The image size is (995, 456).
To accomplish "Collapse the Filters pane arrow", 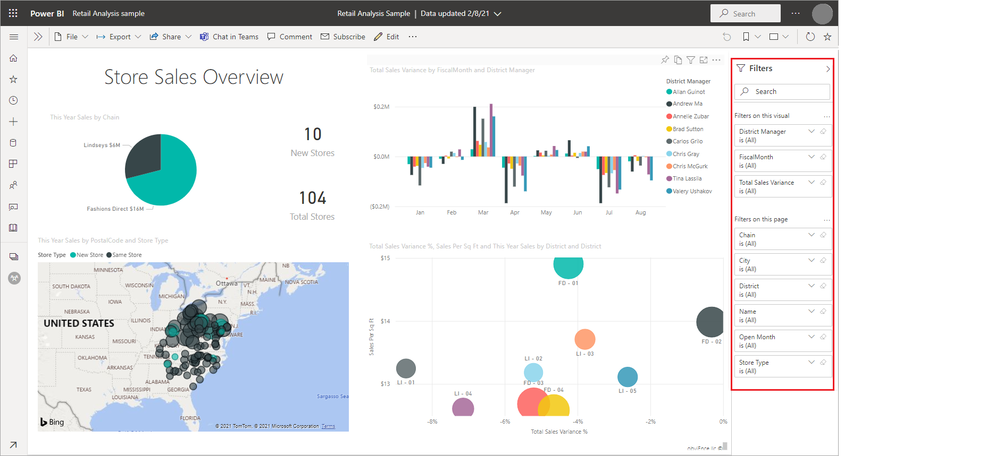I will (828, 69).
